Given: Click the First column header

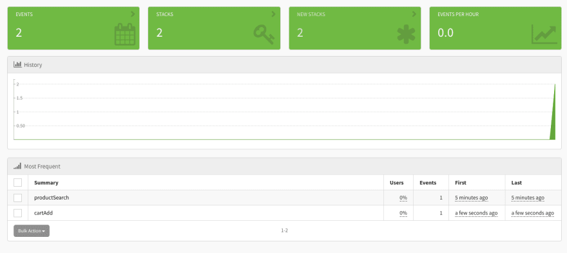Looking at the screenshot, I should click(461, 183).
